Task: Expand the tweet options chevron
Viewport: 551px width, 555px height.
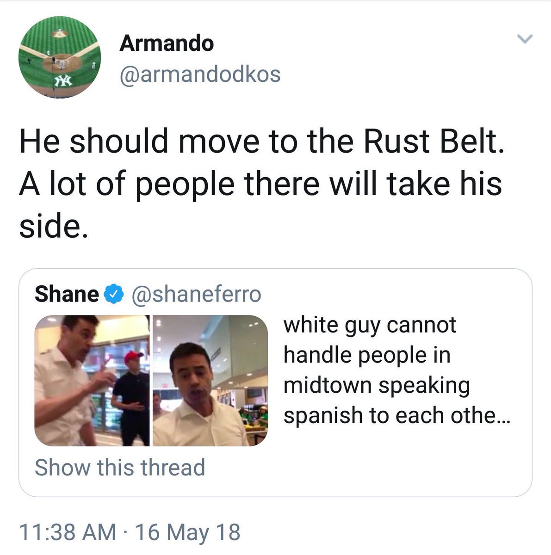Action: [x=525, y=39]
